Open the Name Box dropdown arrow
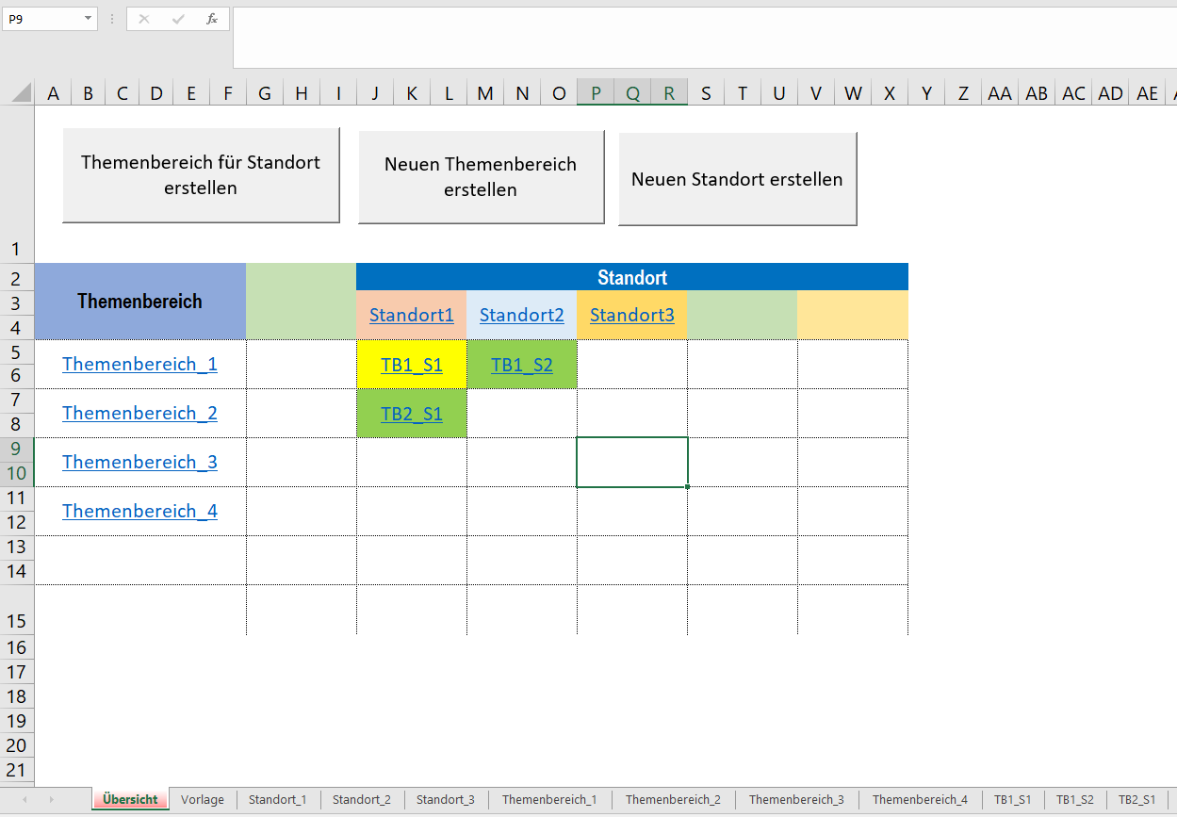This screenshot has width=1177, height=817. (88, 19)
